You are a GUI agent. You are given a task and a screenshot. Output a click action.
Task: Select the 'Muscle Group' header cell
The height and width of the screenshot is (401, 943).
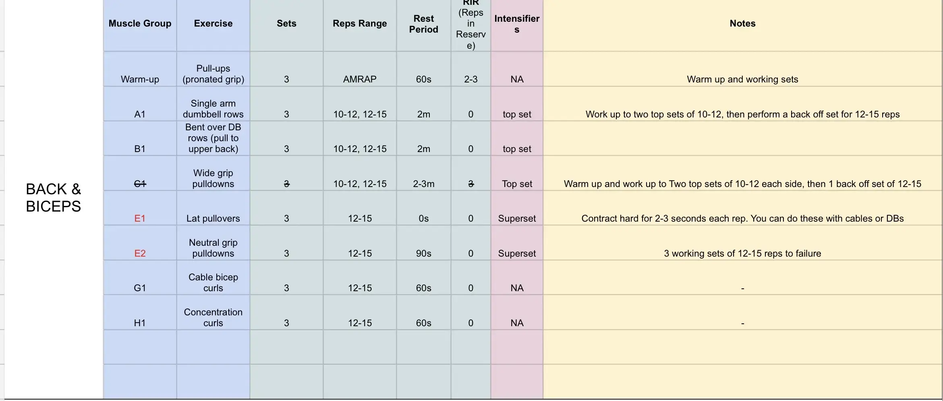pos(140,24)
